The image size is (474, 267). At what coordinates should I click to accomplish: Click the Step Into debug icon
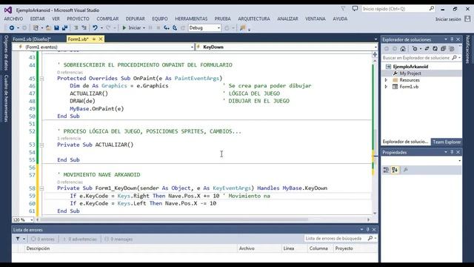click(167, 28)
